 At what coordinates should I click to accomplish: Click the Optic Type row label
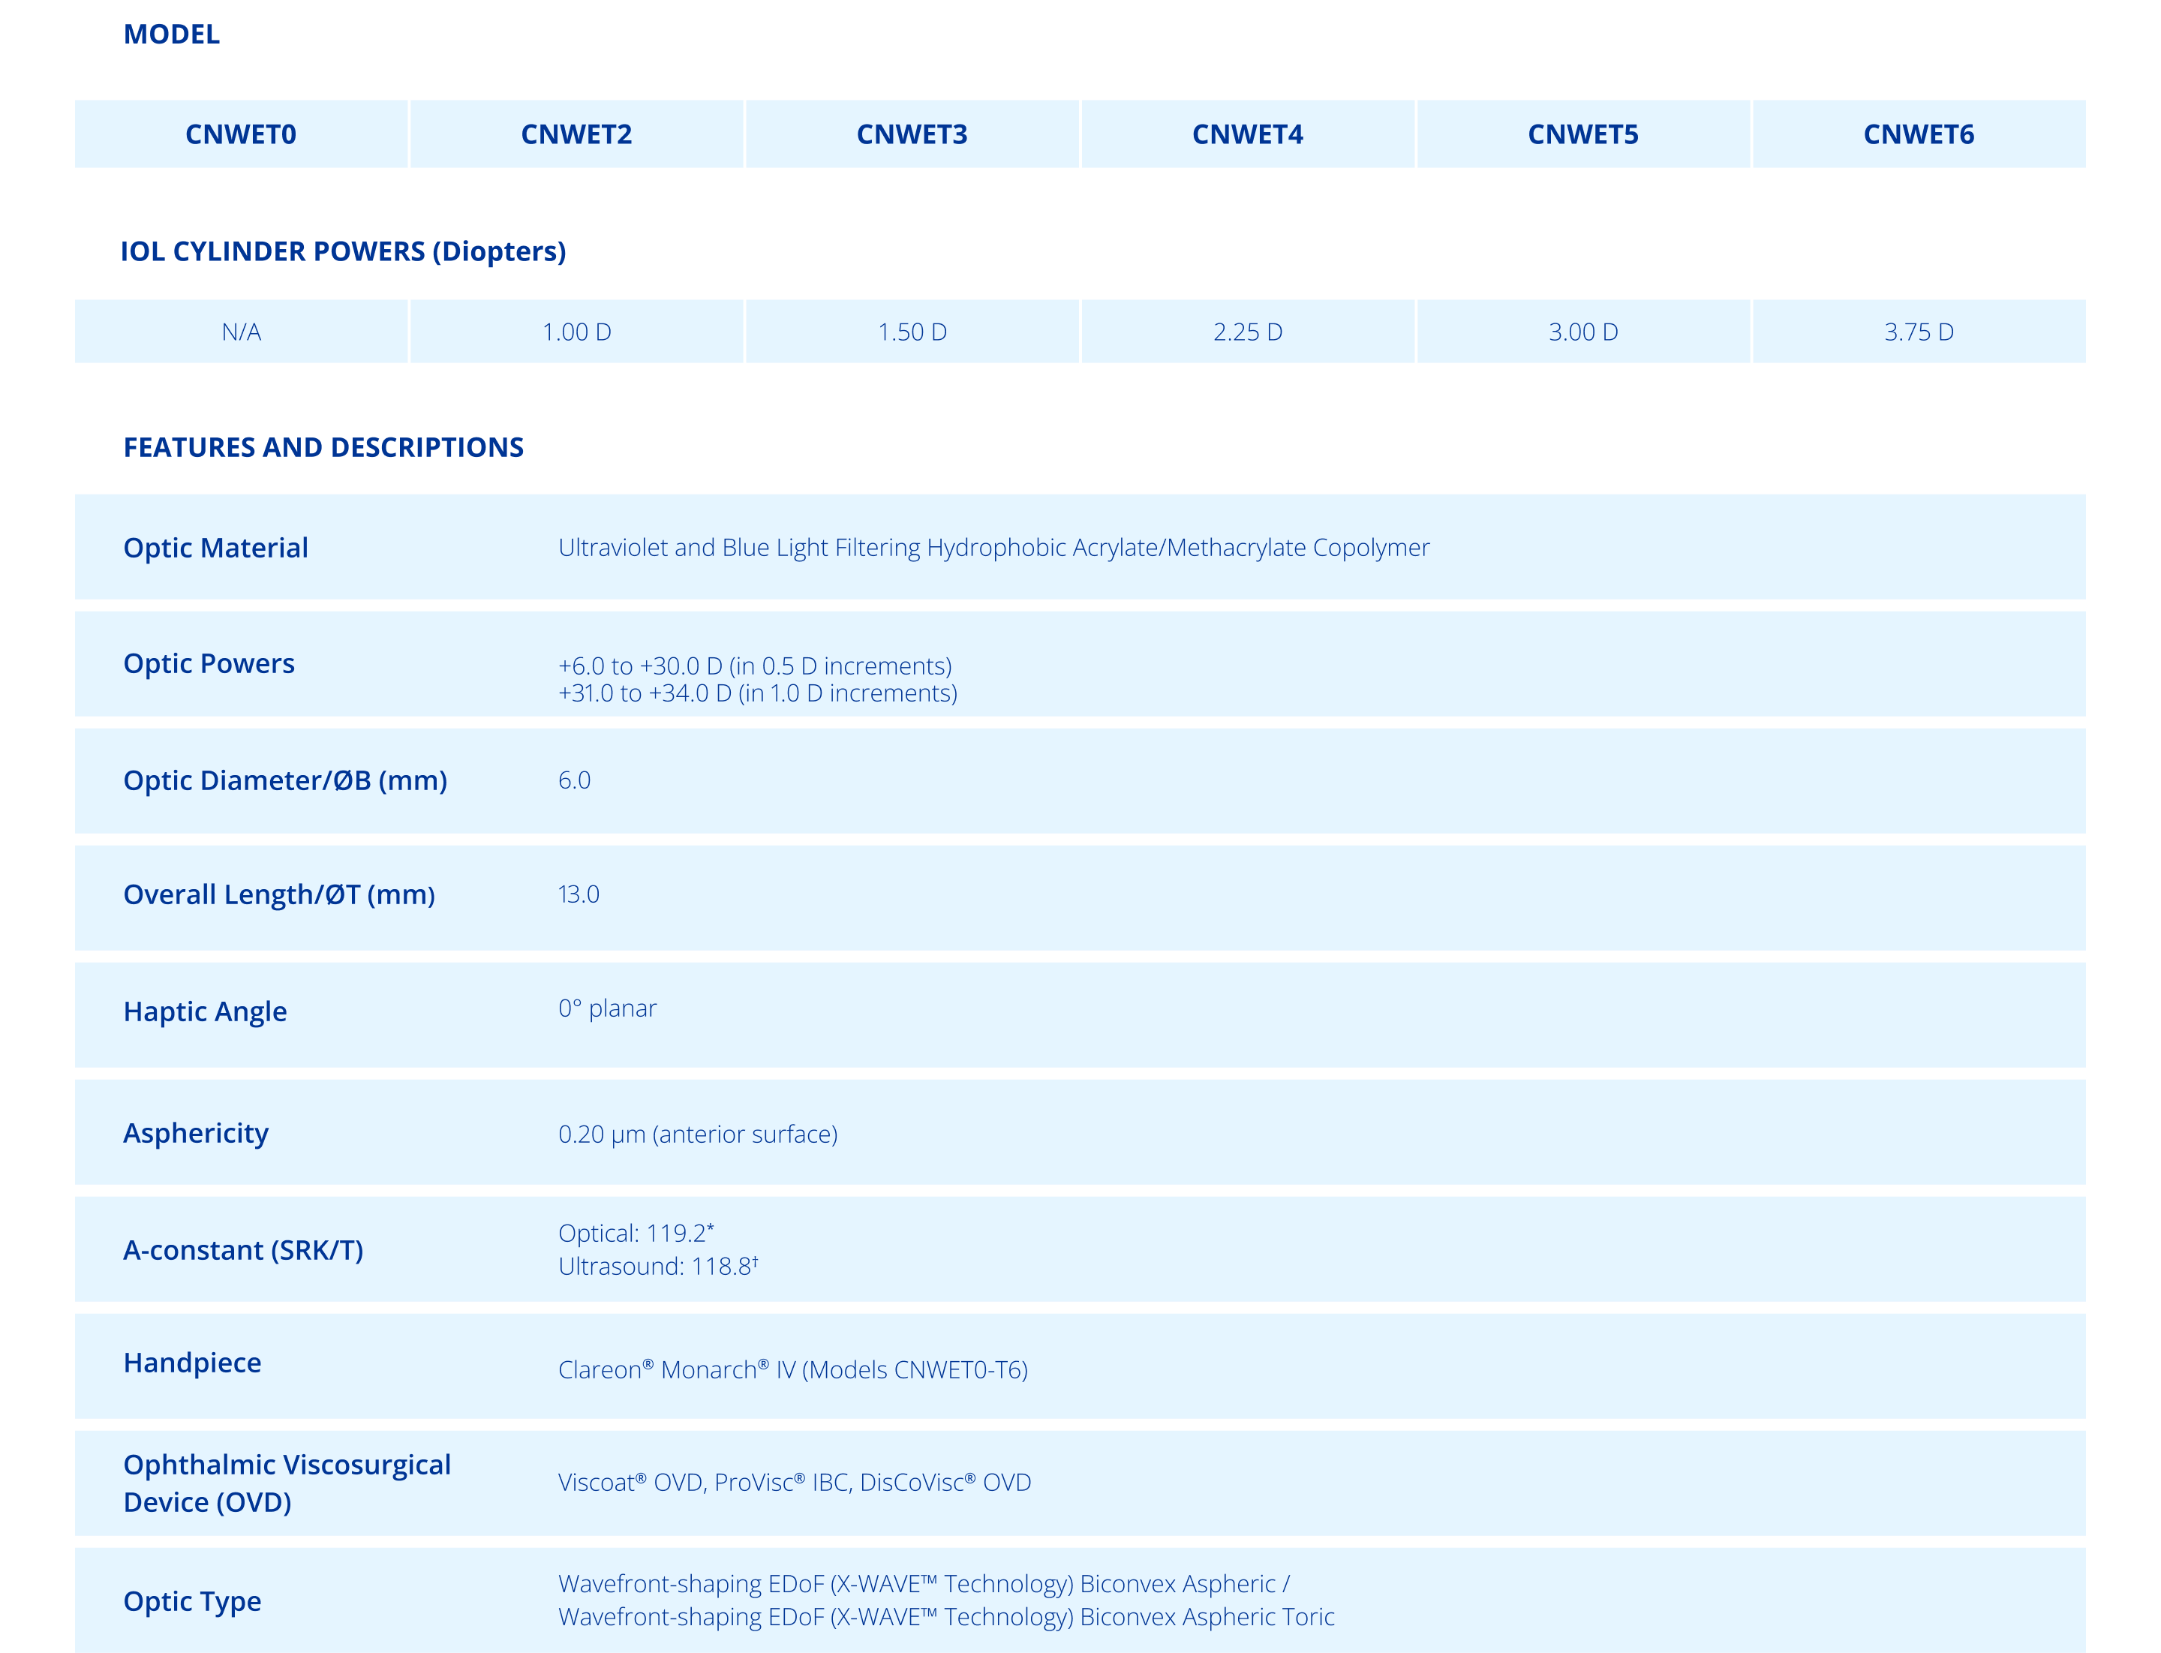click(x=192, y=1601)
